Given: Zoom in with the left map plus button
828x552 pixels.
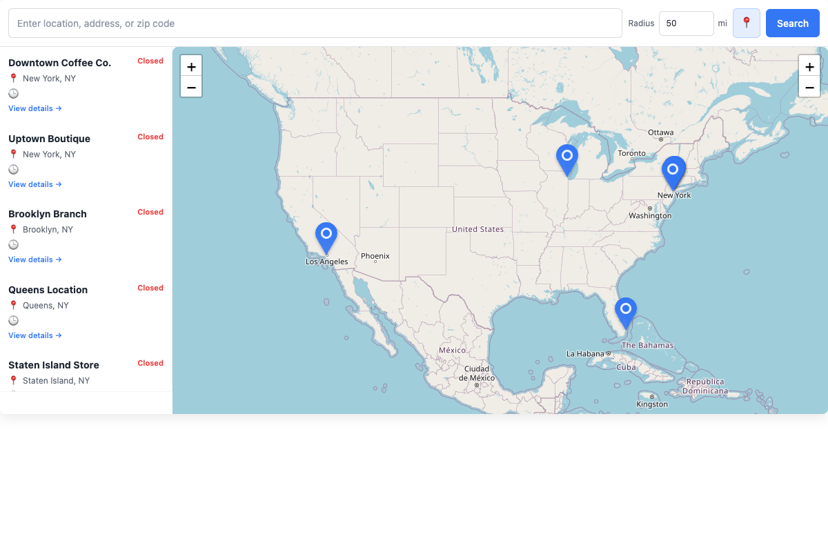Looking at the screenshot, I should click(191, 66).
